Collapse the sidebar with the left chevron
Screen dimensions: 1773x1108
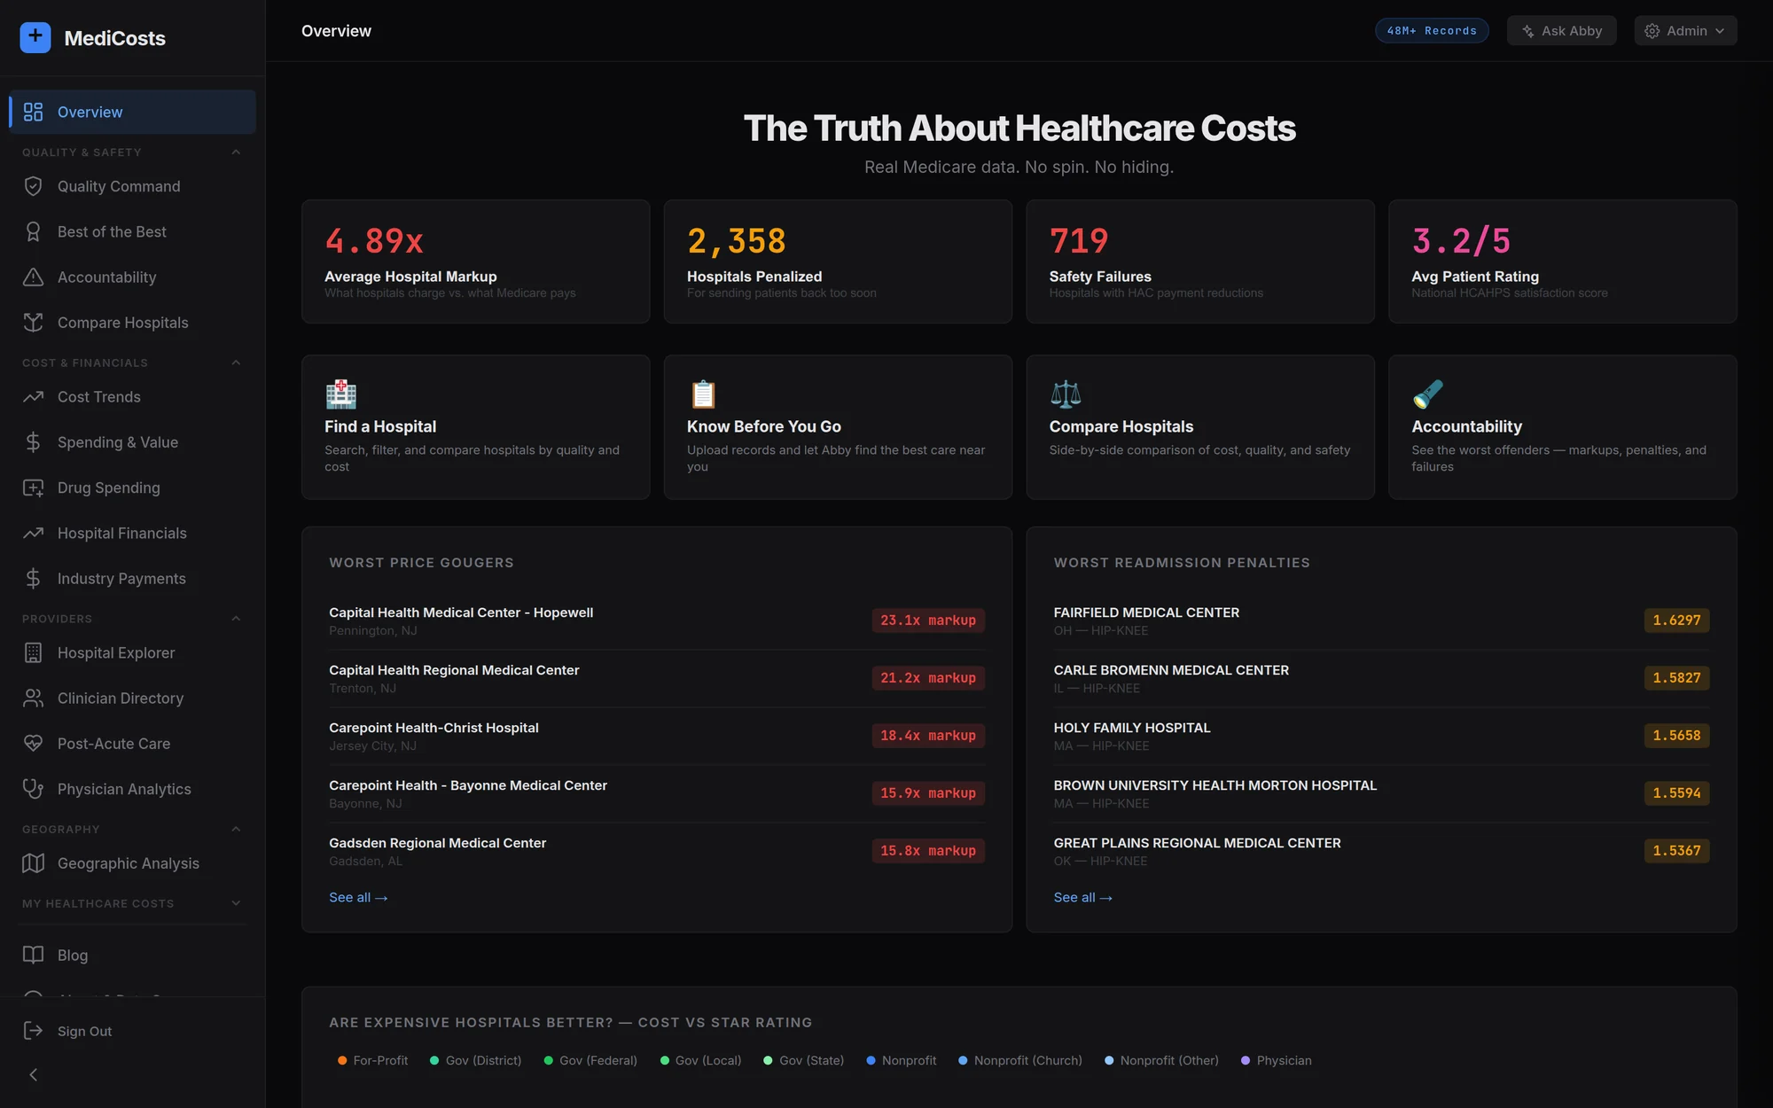33,1075
